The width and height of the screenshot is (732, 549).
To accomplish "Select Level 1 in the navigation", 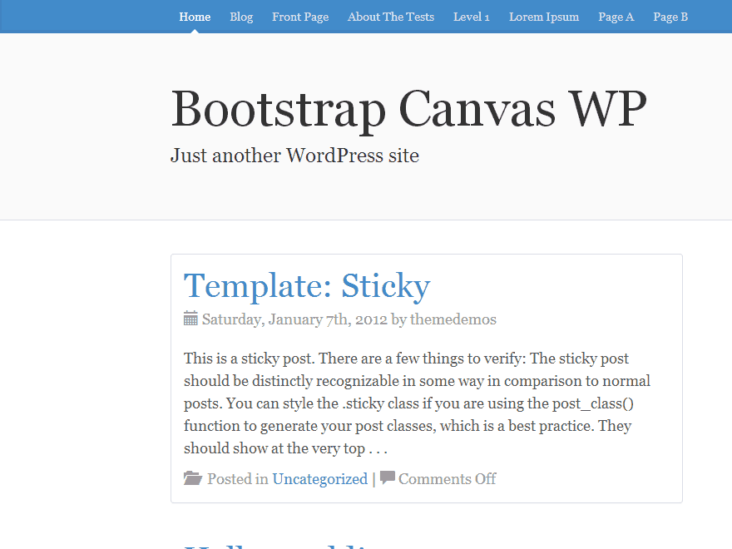I will (x=471, y=16).
